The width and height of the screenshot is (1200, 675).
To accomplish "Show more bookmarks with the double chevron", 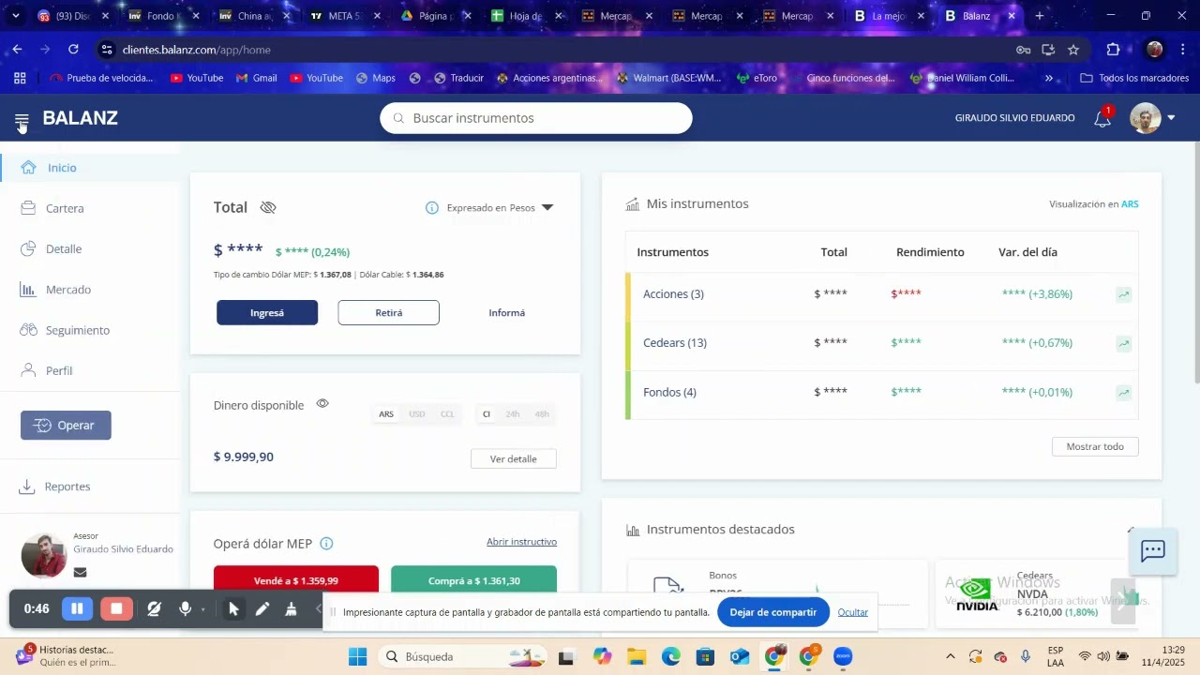I will [1049, 78].
